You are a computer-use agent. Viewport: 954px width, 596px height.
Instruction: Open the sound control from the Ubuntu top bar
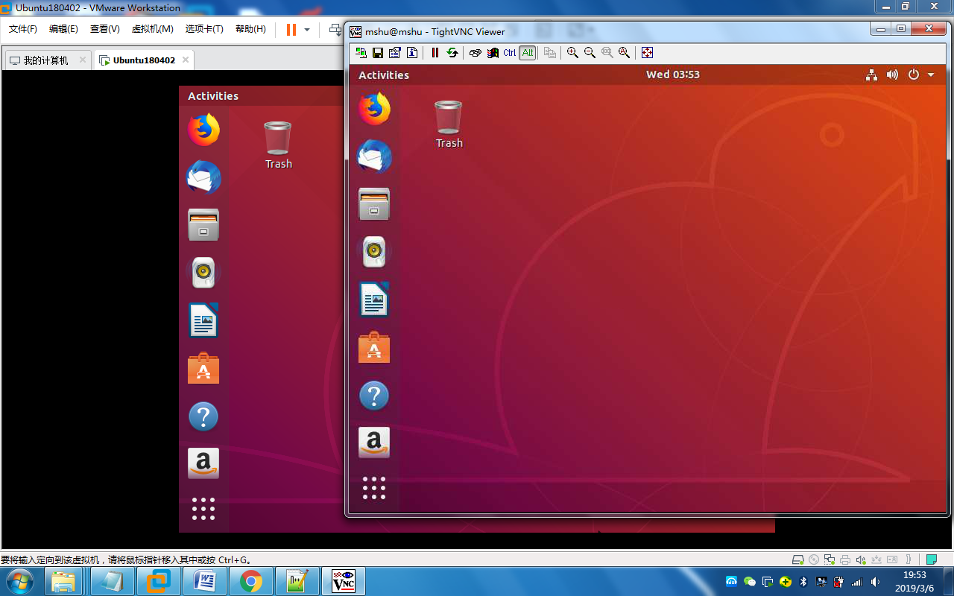(x=892, y=74)
